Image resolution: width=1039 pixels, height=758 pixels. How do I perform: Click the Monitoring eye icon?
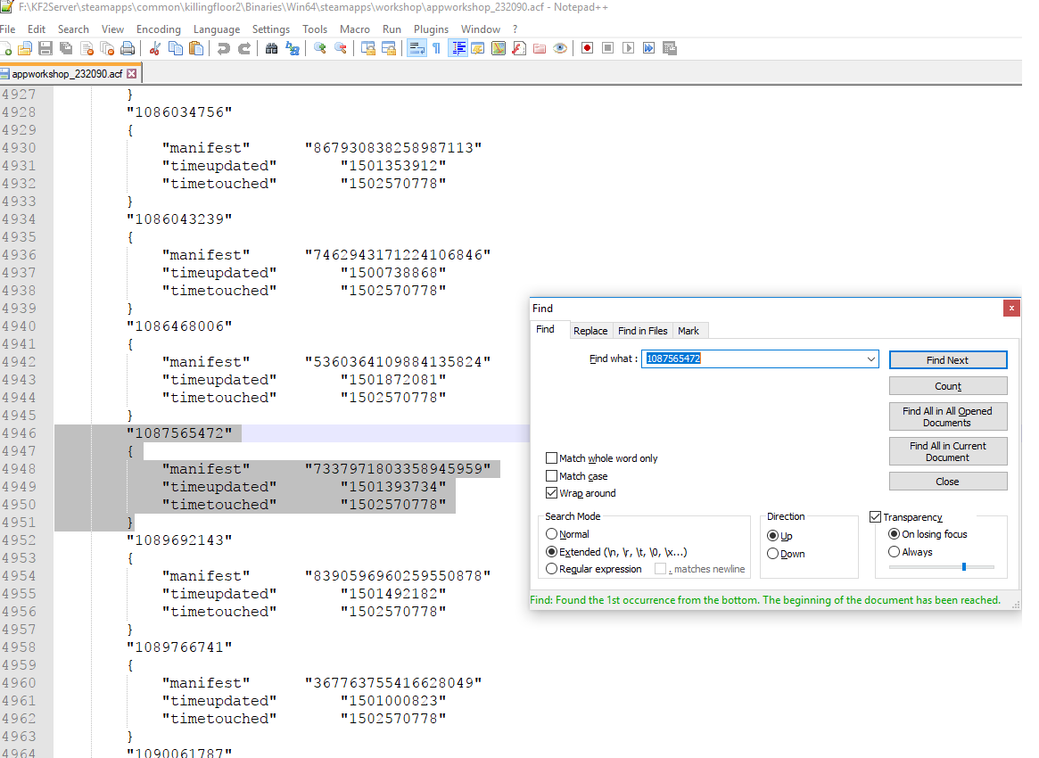click(560, 48)
